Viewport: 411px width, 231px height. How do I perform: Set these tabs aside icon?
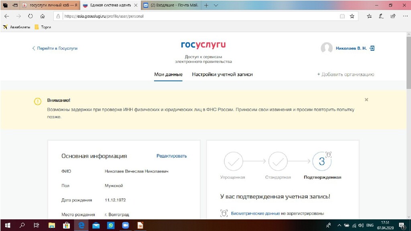coord(15,5)
